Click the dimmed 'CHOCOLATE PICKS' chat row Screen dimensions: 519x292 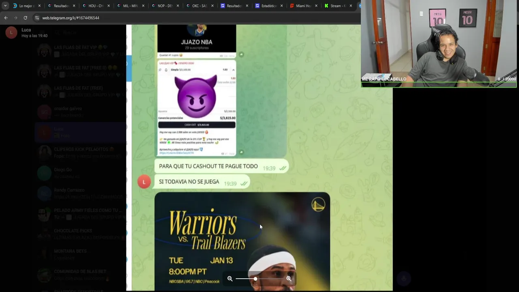point(81,234)
